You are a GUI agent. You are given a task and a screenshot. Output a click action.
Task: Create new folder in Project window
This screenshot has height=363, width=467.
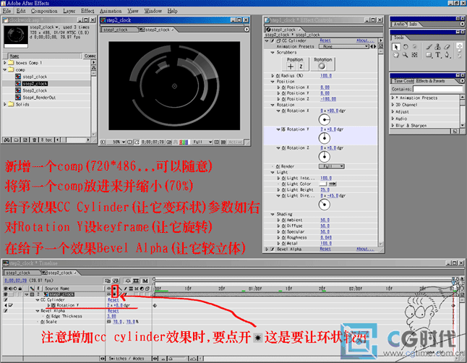click(16, 140)
